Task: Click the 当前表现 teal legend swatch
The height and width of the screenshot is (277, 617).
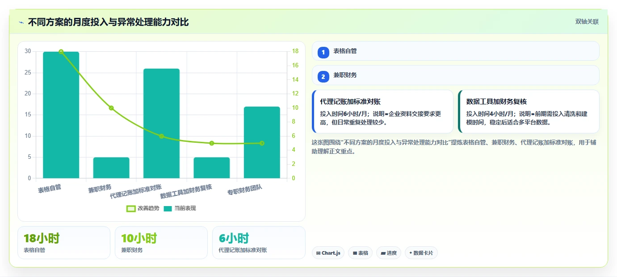Action: click(x=168, y=208)
